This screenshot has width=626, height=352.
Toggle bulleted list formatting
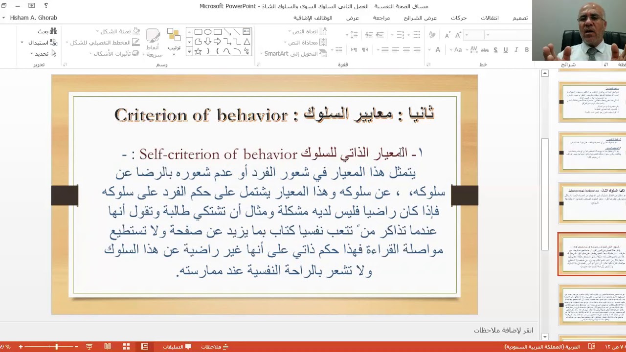tap(417, 35)
